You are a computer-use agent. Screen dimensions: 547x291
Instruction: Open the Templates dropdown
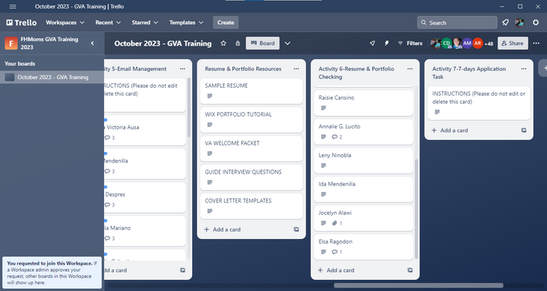[x=187, y=22]
